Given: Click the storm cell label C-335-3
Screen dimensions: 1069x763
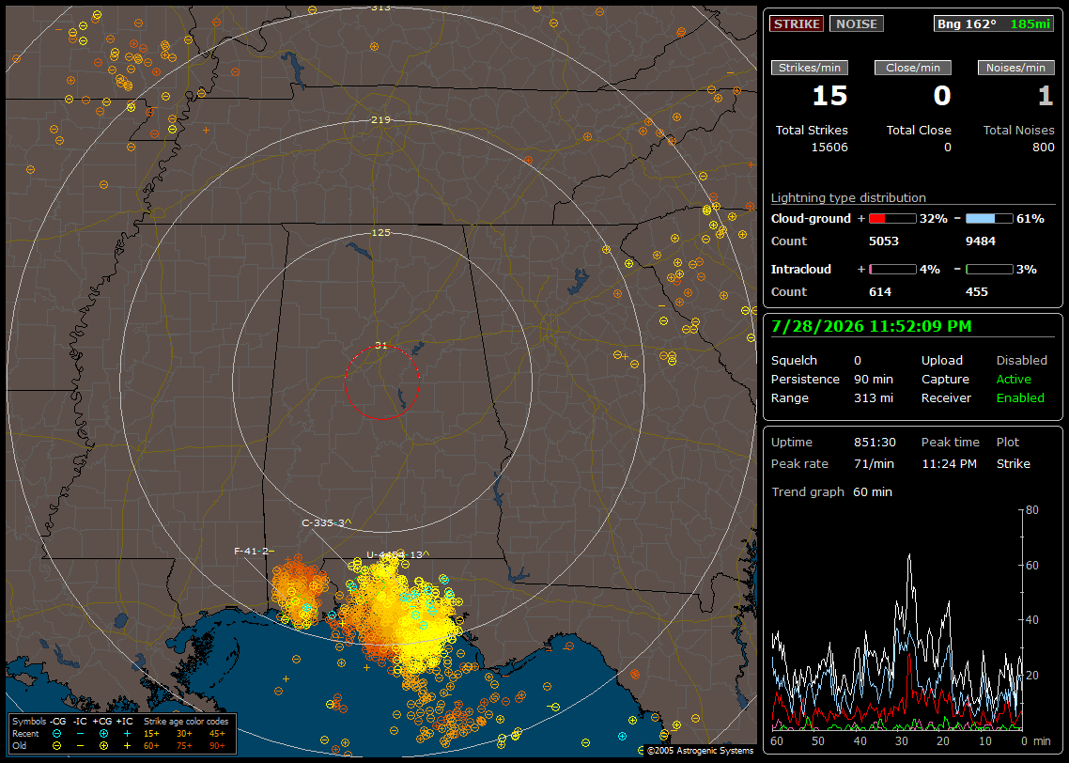Looking at the screenshot, I should (323, 523).
